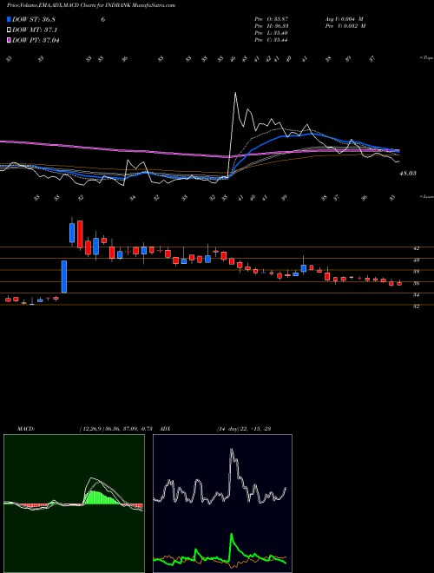The width and height of the screenshot is (434, 573).
Task: Click the last red candlestick on the right
Action: 399,283
